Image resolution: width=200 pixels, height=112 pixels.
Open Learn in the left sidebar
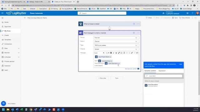(6, 70)
